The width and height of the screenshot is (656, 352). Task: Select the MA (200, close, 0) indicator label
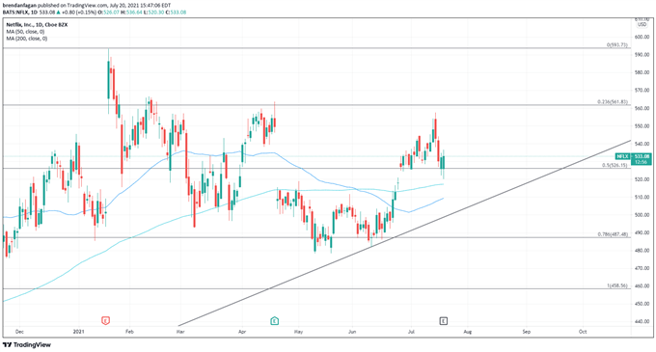coord(27,39)
